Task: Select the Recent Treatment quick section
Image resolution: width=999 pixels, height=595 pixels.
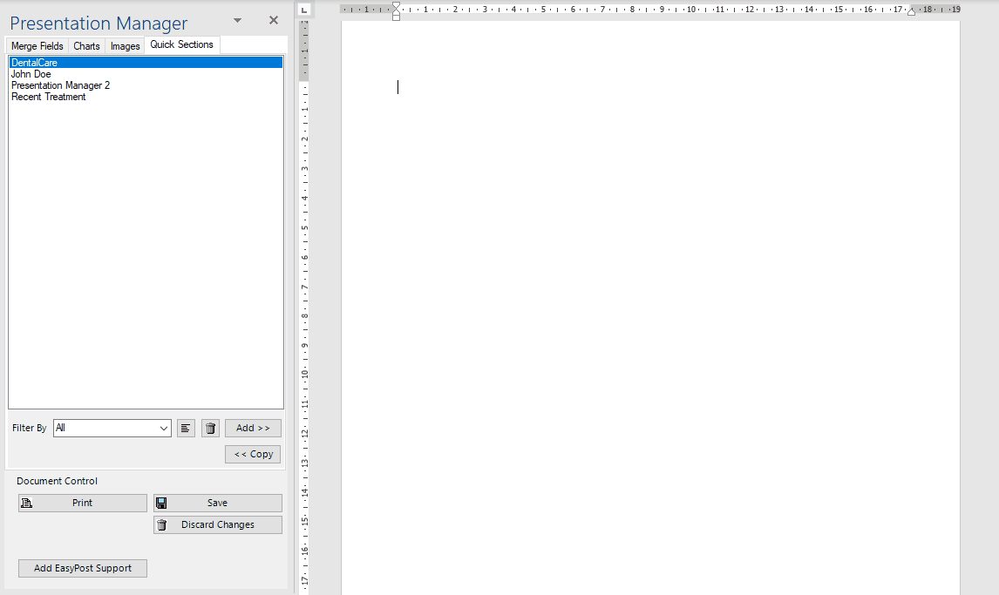Action: (x=48, y=97)
